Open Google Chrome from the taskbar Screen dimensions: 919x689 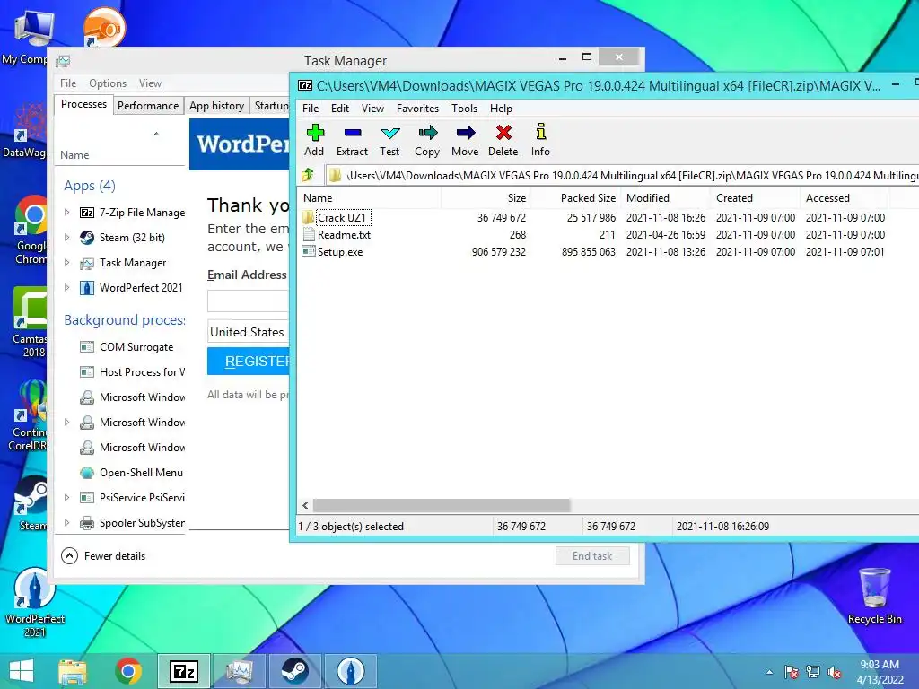point(128,671)
